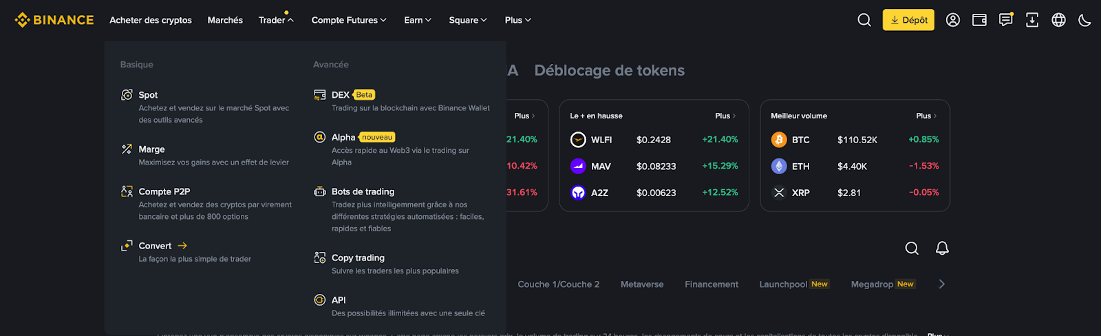Click the Bots de trading icon
This screenshot has width=1101, height=336.
pos(320,191)
